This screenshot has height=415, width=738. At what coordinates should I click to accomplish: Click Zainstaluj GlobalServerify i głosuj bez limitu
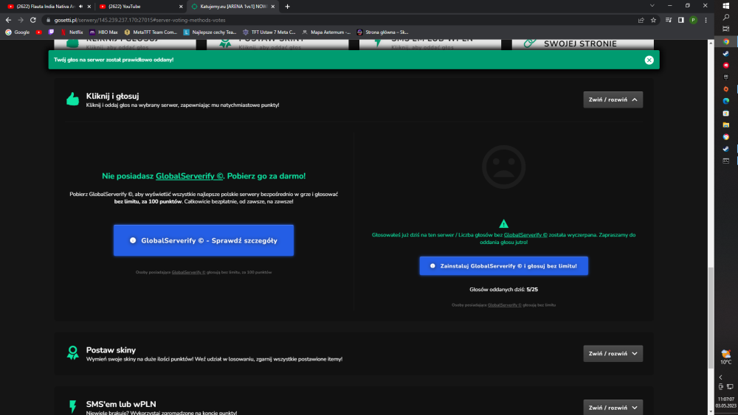[503, 265]
